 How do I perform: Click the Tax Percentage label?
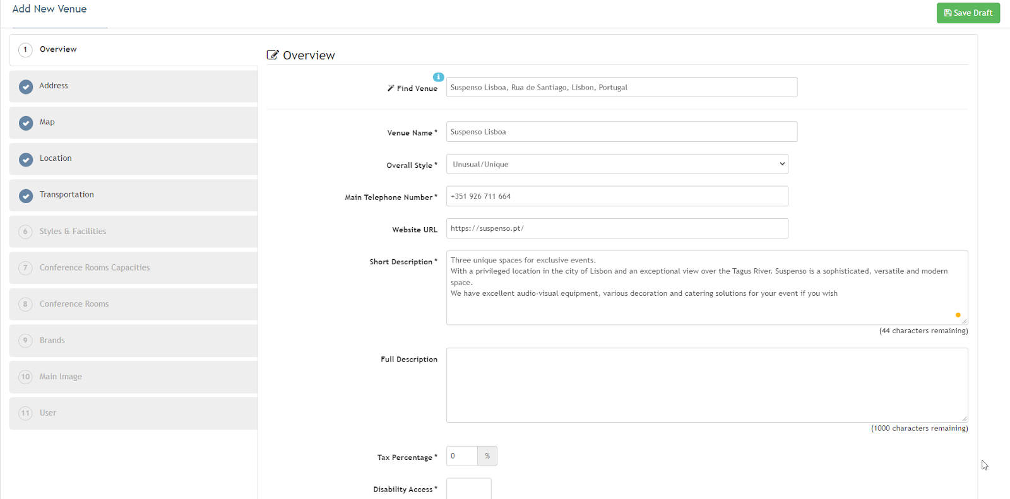click(x=407, y=457)
